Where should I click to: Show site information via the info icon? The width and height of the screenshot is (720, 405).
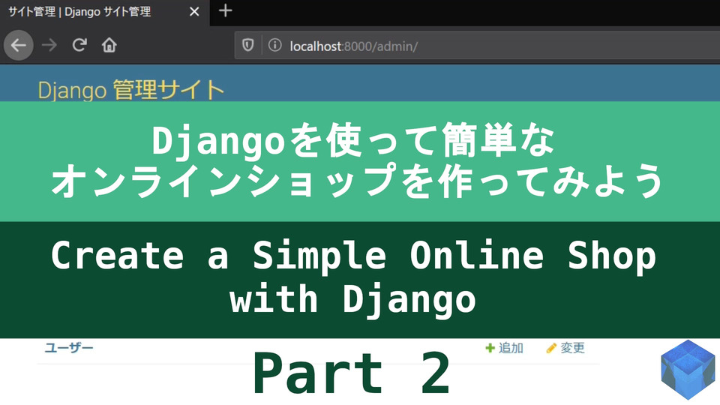274,45
